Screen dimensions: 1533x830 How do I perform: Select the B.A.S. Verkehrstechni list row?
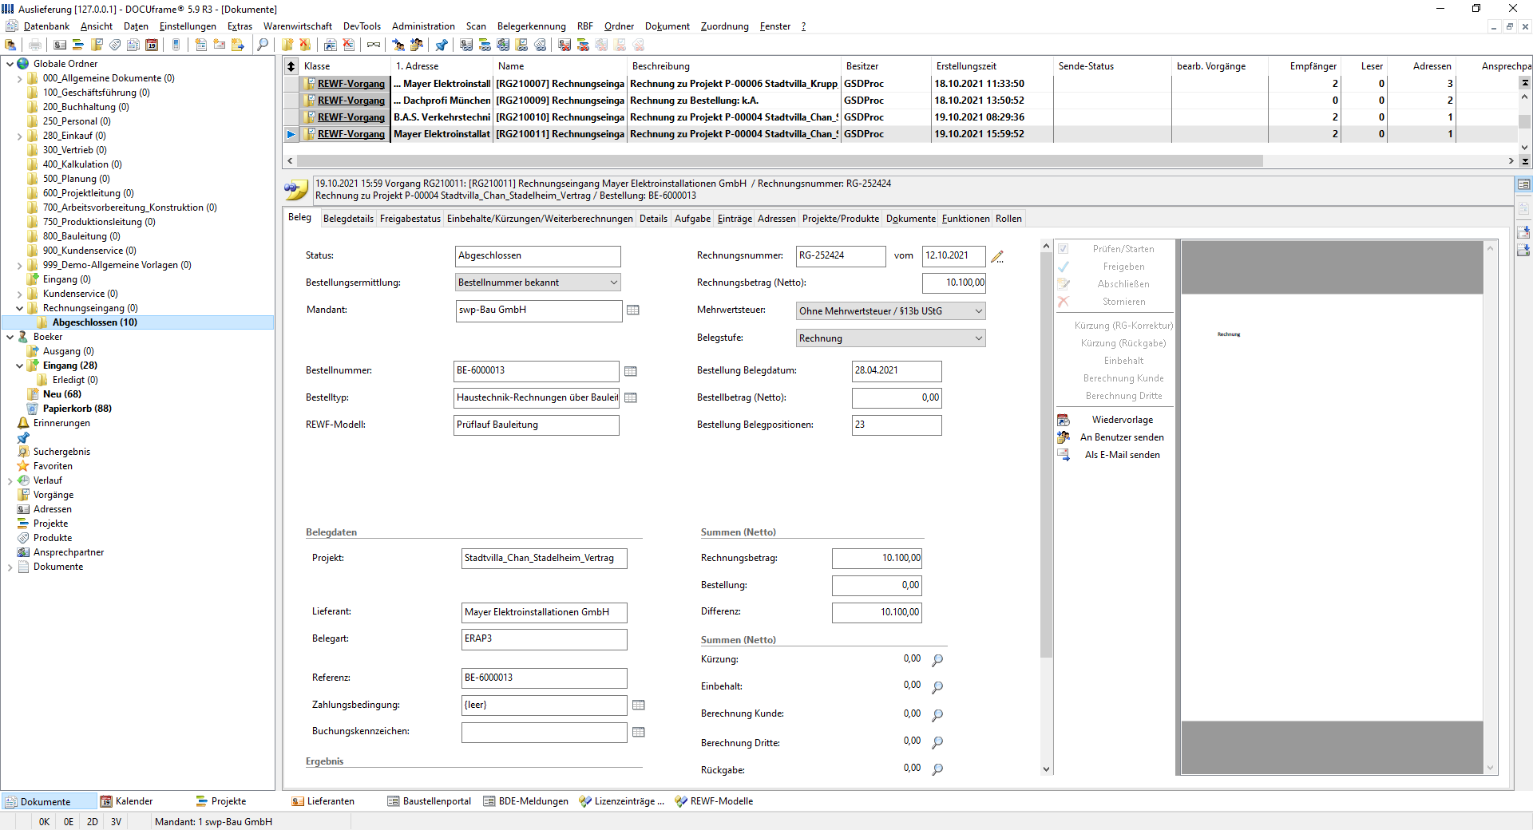[902, 117]
